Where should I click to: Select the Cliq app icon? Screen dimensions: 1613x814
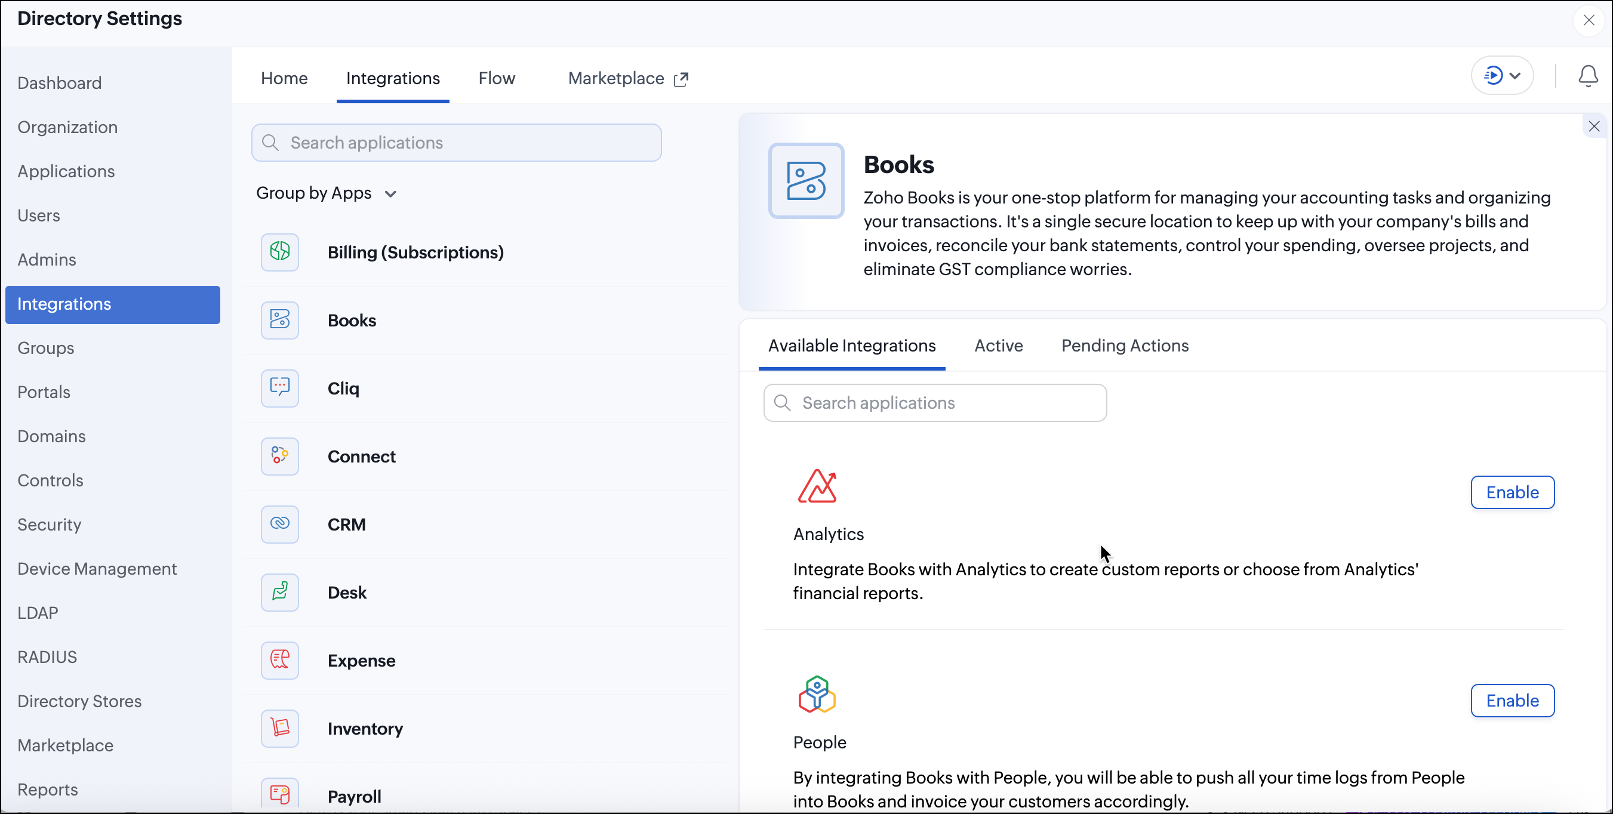tap(279, 388)
